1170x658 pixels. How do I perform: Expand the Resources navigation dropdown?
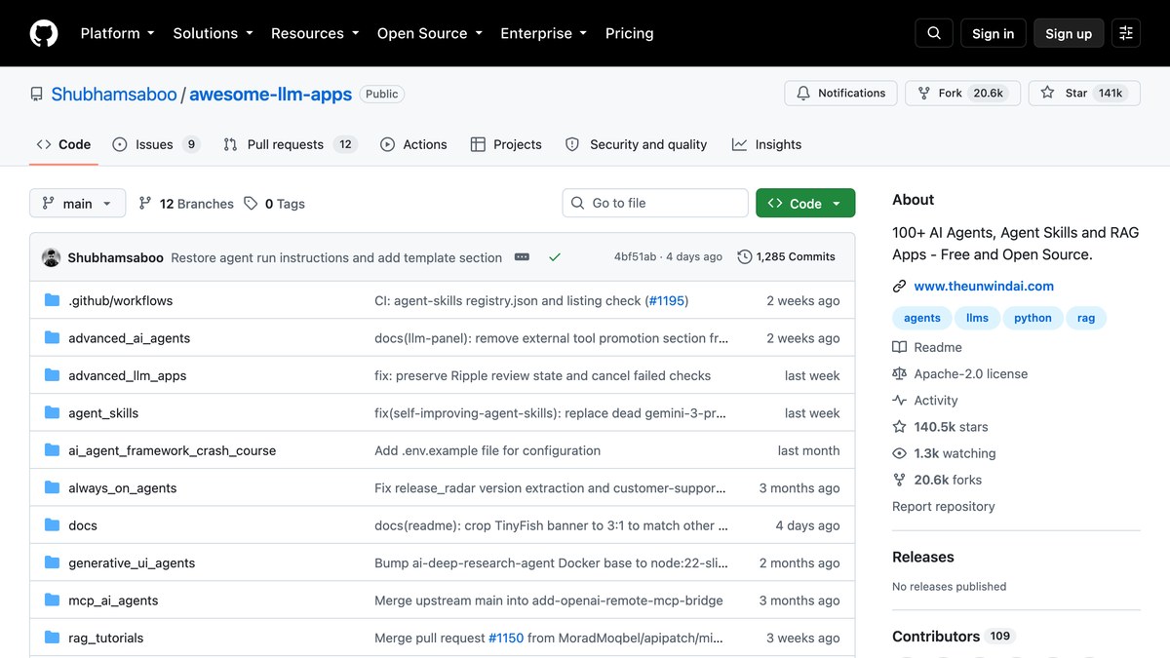click(315, 33)
